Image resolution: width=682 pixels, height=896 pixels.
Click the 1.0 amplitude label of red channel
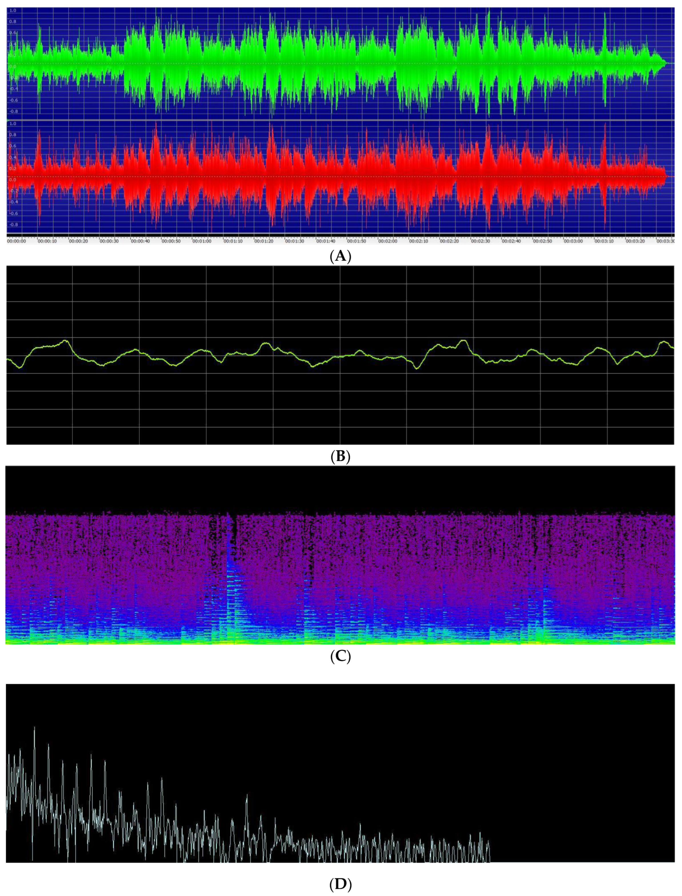pos(13,123)
